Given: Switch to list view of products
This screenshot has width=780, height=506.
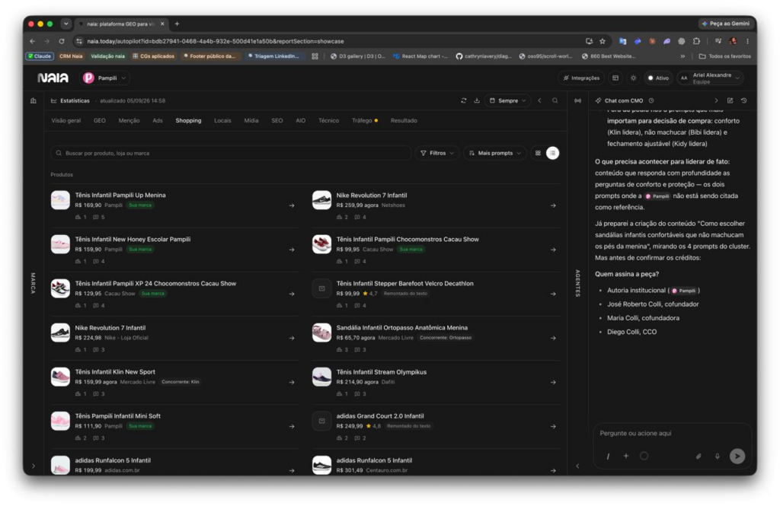Looking at the screenshot, I should pos(552,153).
